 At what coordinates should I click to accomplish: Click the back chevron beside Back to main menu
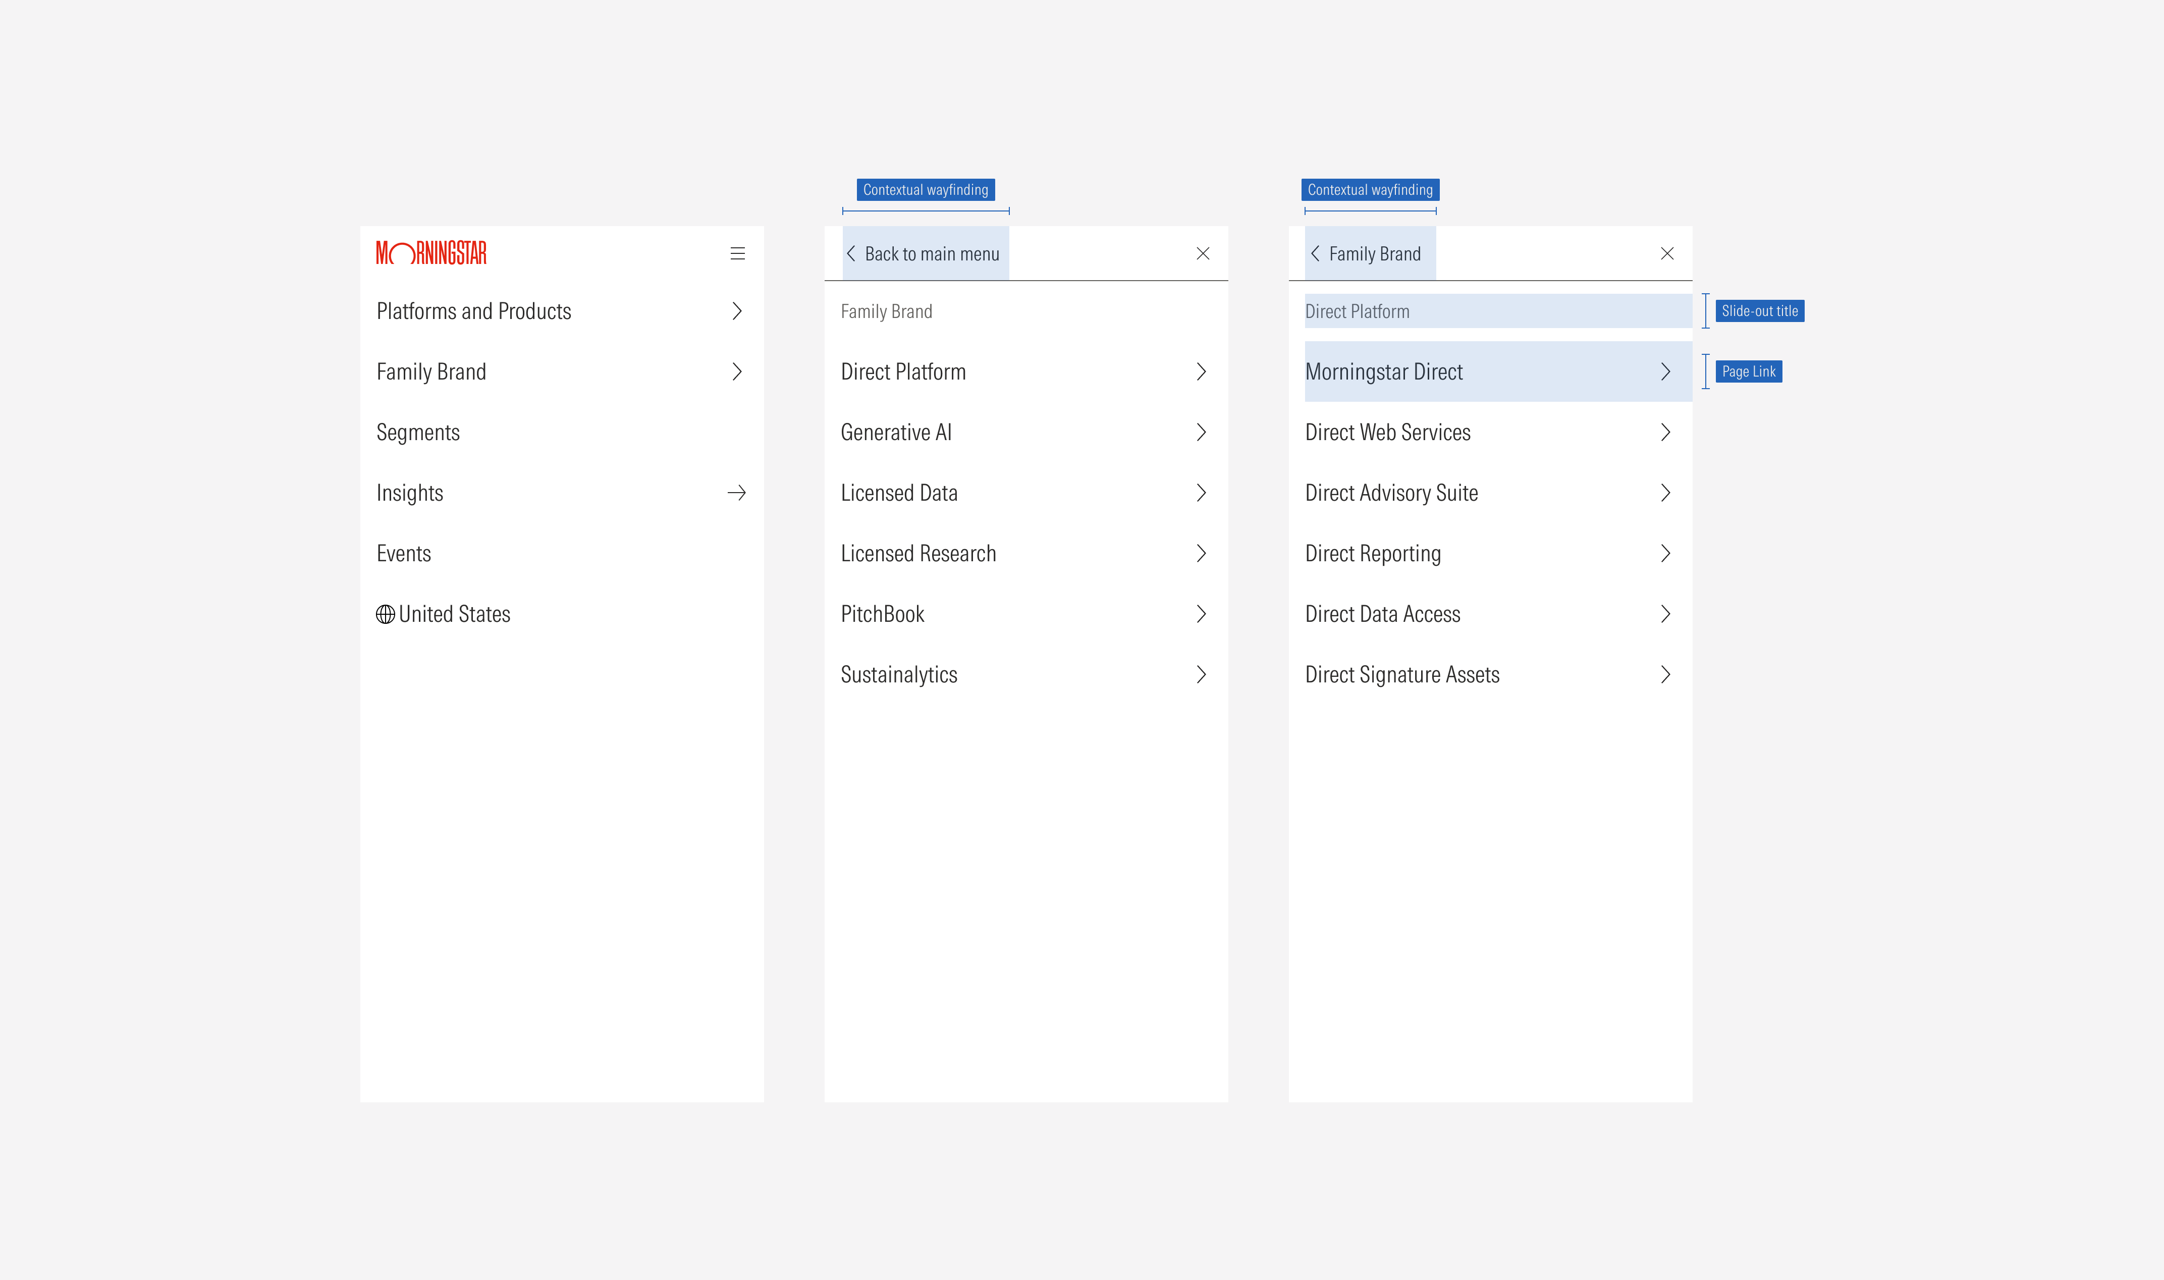click(851, 253)
